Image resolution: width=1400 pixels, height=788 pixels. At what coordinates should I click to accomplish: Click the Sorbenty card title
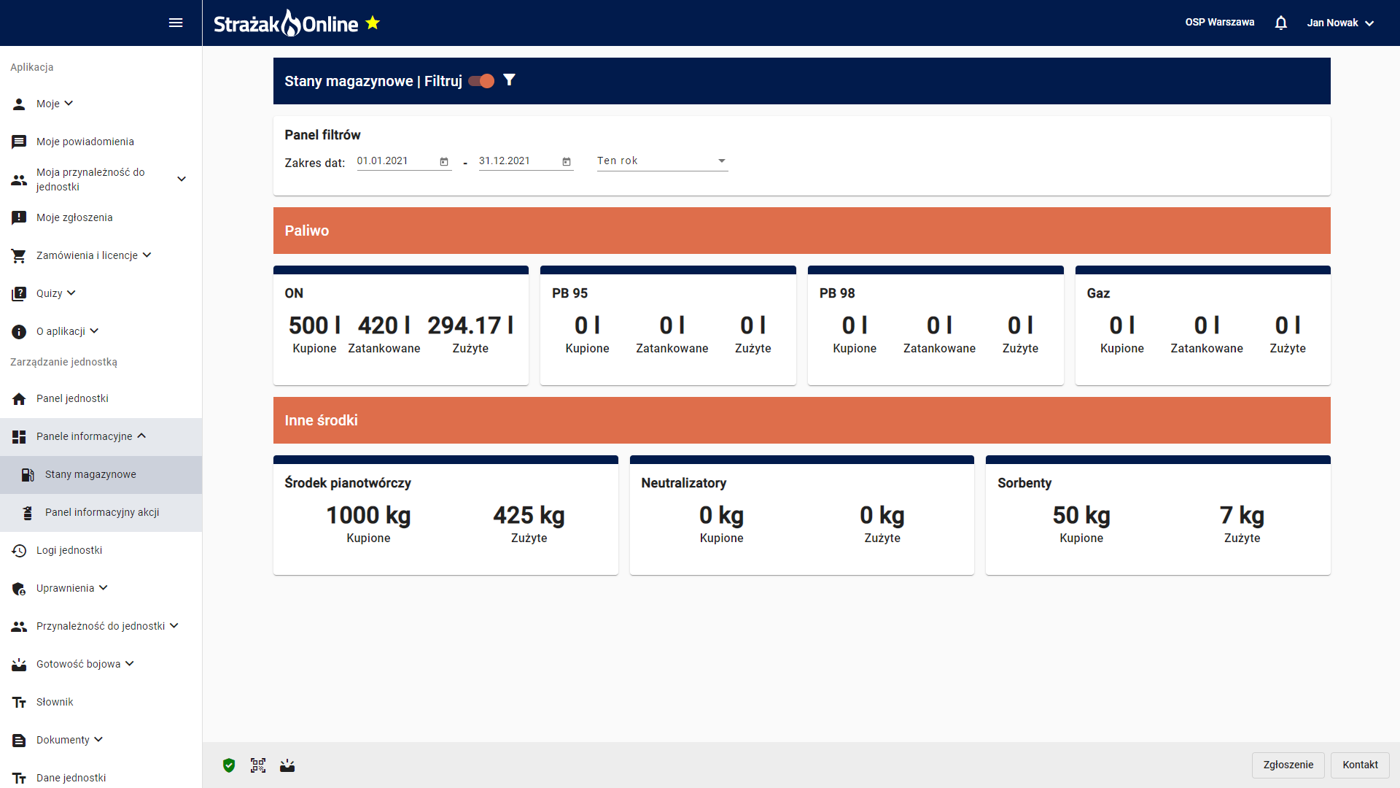(1024, 483)
